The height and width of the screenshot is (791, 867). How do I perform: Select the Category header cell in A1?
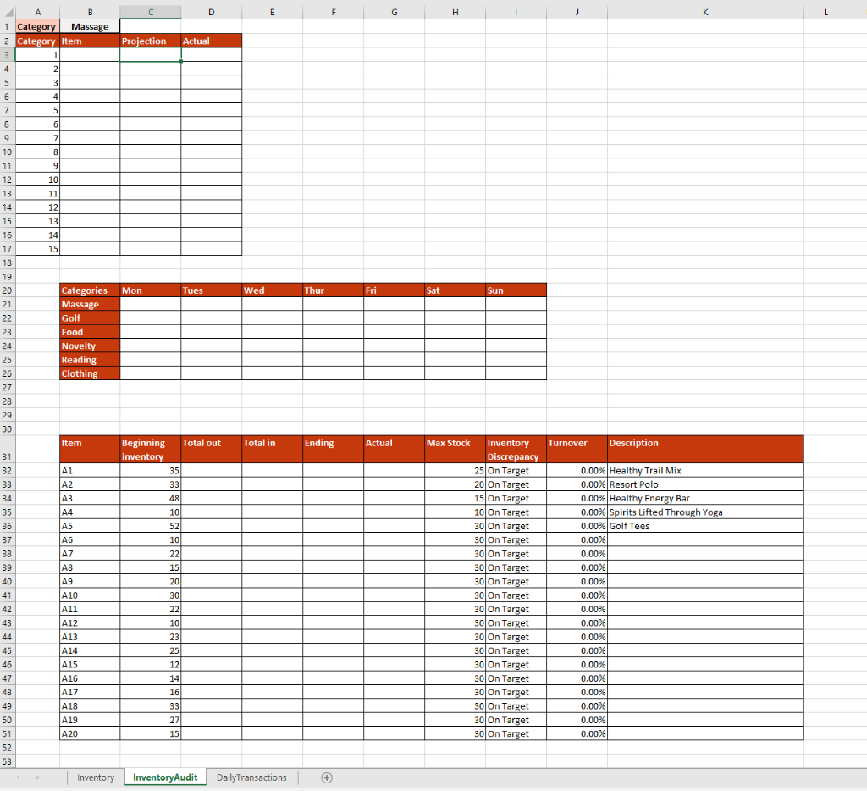[x=36, y=26]
